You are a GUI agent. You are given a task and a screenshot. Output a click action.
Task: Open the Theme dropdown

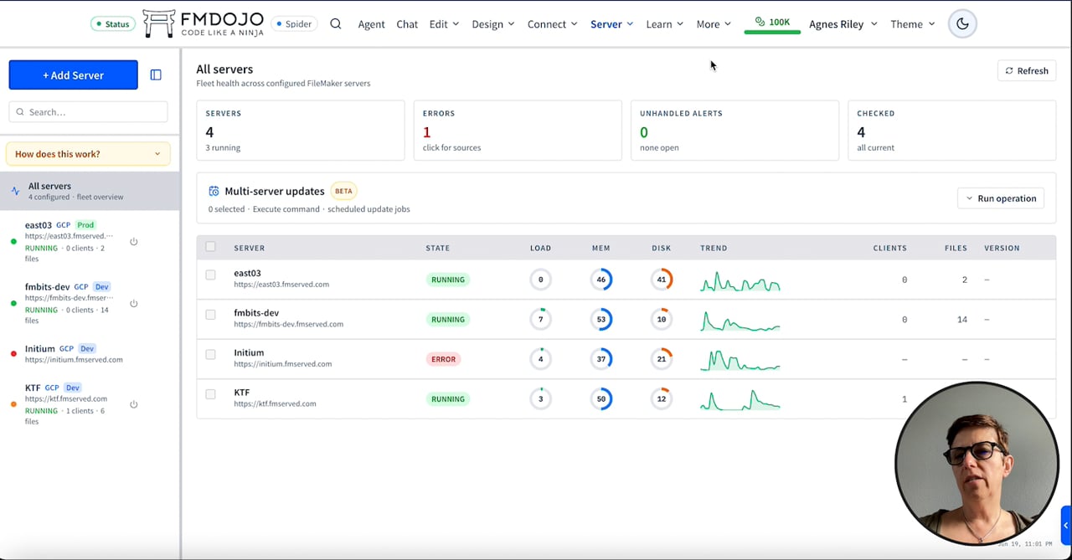click(912, 23)
